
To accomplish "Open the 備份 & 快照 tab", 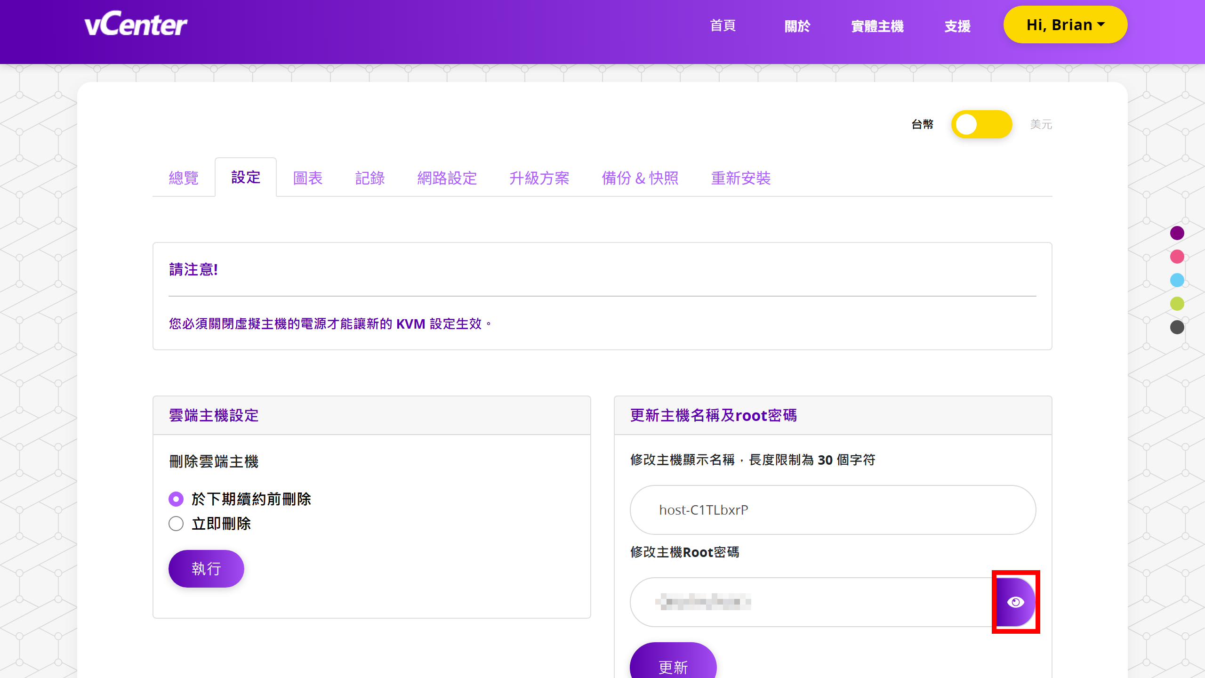I will (x=640, y=178).
